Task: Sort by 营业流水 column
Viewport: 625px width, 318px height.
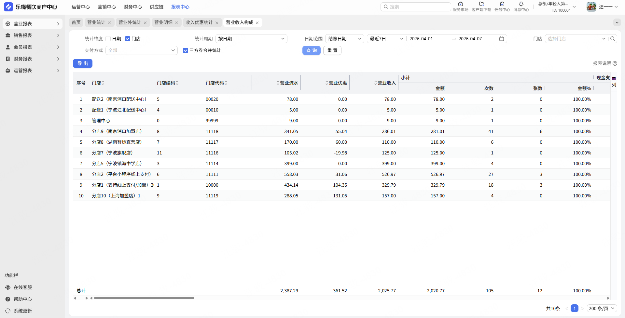Action: [x=278, y=83]
